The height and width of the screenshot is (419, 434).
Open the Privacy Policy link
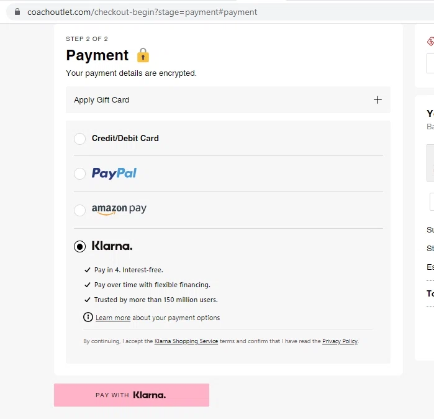pos(340,341)
